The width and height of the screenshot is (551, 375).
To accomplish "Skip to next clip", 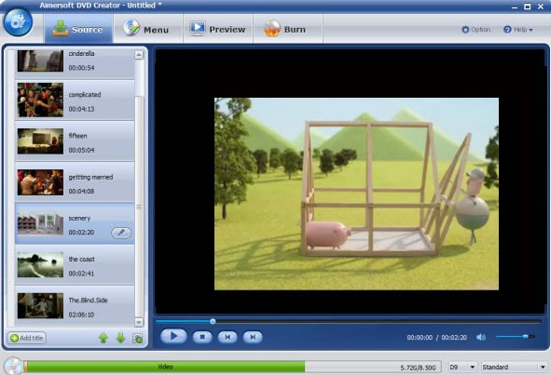I will 253,337.
